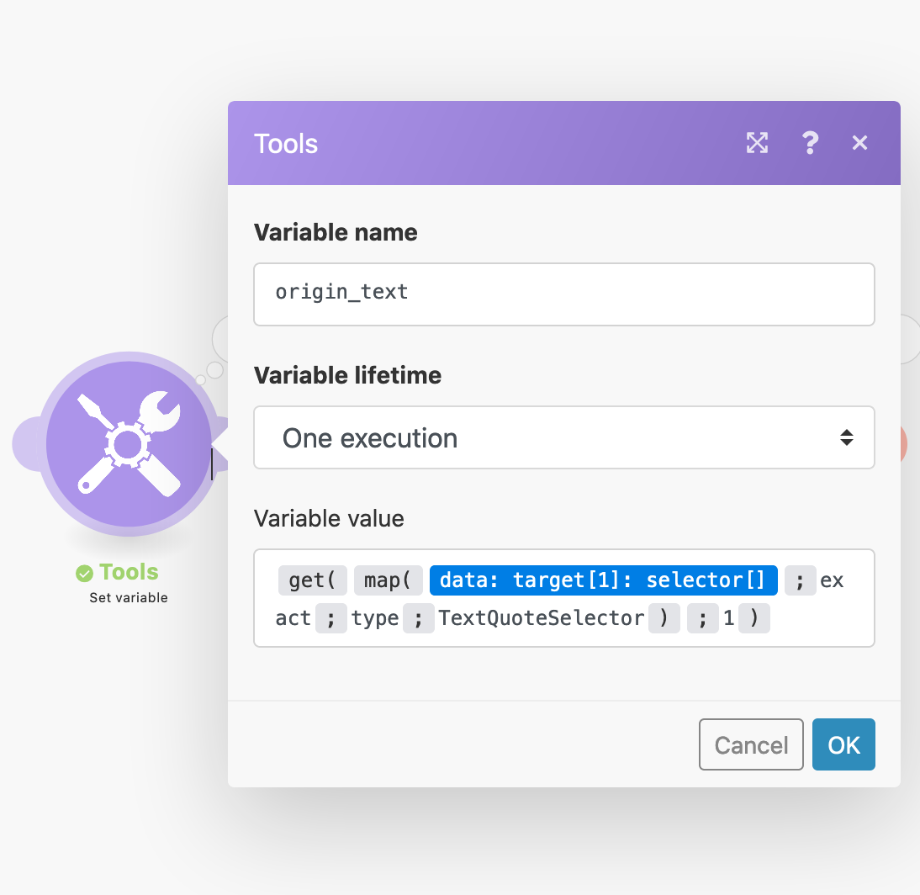
Task: Click the TextQuoteSelector text in value
Action: click(541, 618)
